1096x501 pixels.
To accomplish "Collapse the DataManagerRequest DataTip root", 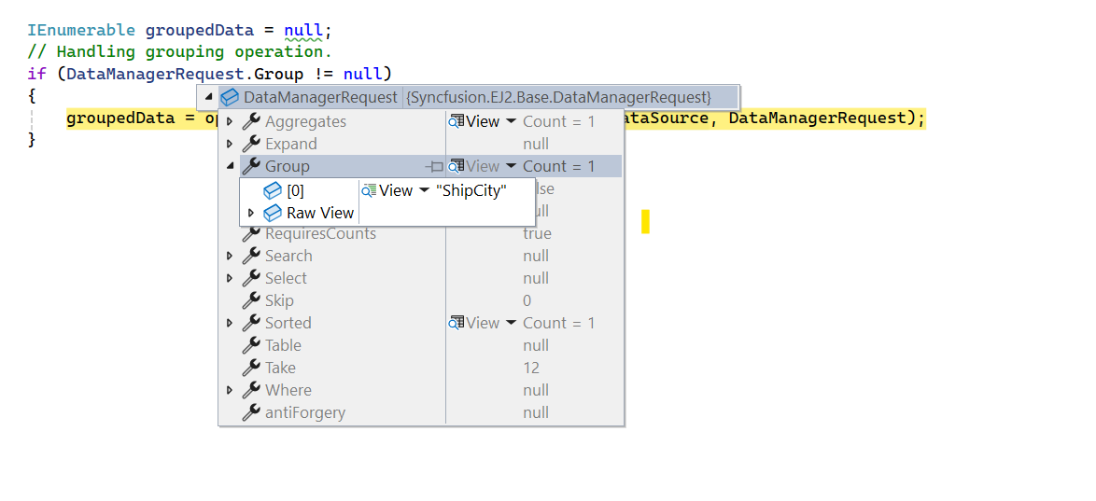I will (208, 97).
